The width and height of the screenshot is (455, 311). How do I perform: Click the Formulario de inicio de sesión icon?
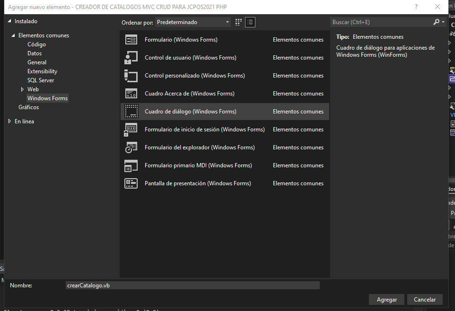[x=131, y=130]
